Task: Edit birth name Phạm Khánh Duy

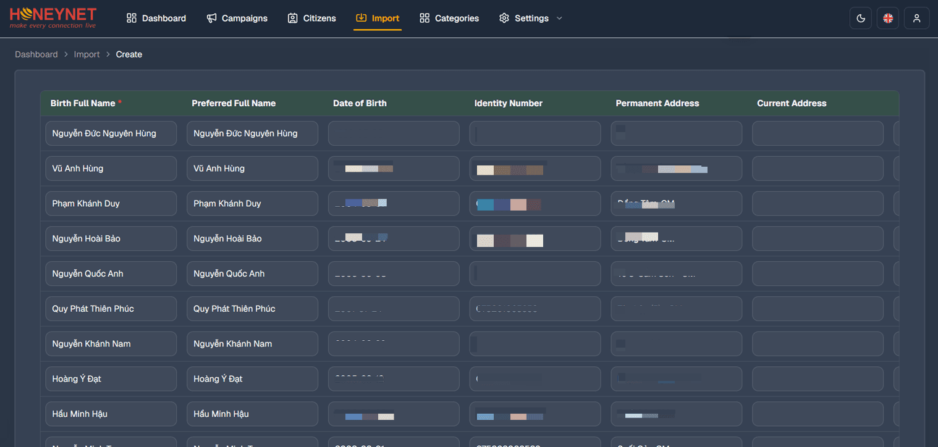Action: tap(111, 204)
